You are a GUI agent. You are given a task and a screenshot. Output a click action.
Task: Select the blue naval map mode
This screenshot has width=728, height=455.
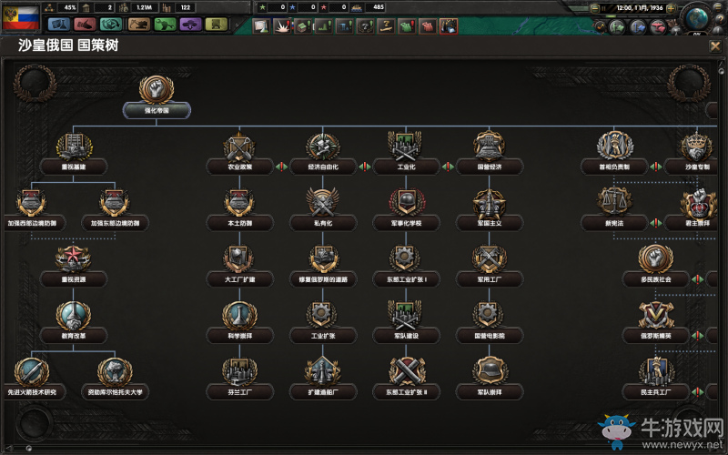638,27
